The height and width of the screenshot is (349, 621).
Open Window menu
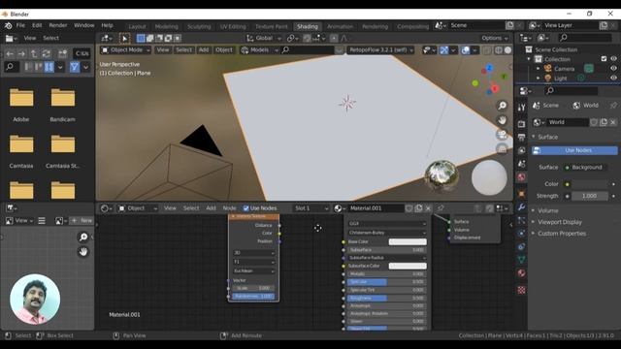[x=84, y=25]
